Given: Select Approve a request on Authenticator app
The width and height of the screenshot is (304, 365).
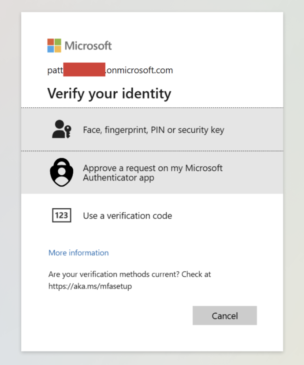Looking at the screenshot, I should [x=153, y=173].
